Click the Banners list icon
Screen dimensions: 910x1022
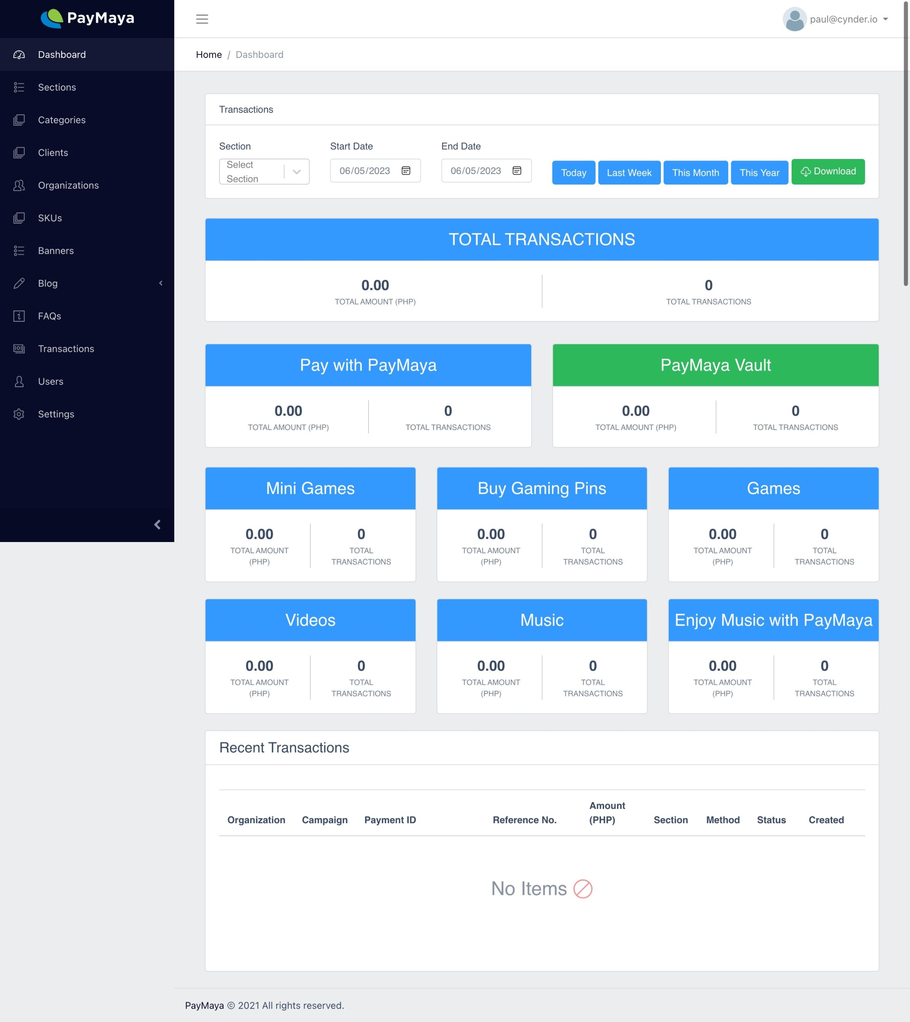(x=19, y=251)
